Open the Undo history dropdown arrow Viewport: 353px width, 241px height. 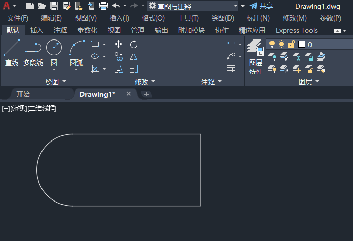tap(124, 6)
